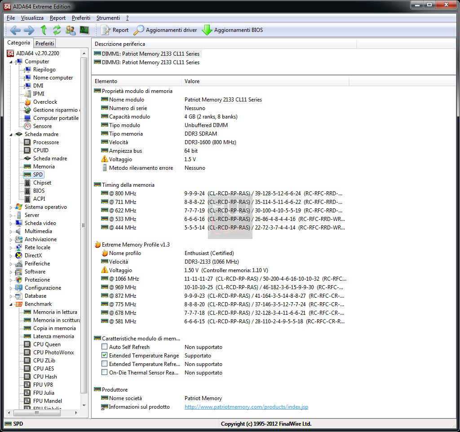The image size is (460, 432).
Task: Open the Patriot Memory product link
Action: pyautogui.click(x=246, y=407)
